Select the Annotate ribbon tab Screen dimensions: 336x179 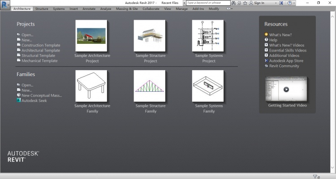point(89,9)
